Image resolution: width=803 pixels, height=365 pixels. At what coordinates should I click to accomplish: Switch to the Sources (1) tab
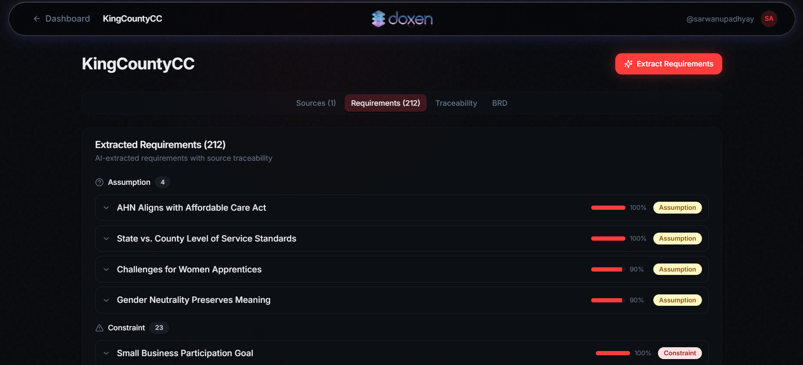(316, 103)
